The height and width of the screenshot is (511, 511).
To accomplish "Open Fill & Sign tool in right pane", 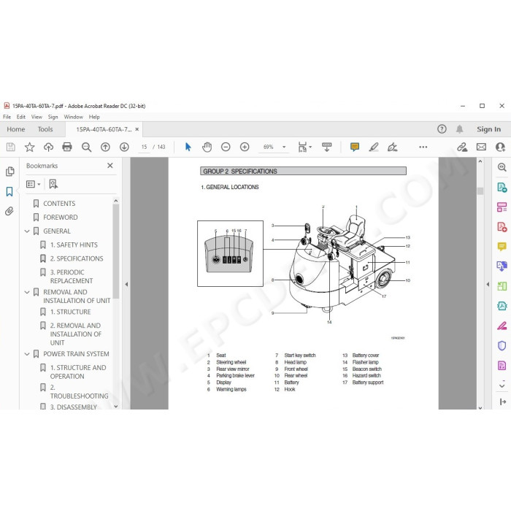I will (502, 326).
